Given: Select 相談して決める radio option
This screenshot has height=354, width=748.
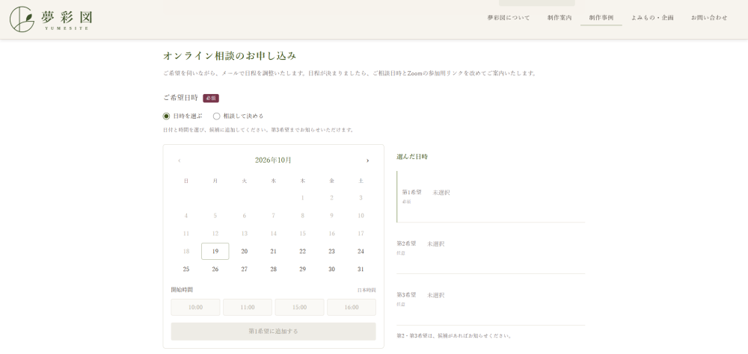Looking at the screenshot, I should (x=238, y=116).
